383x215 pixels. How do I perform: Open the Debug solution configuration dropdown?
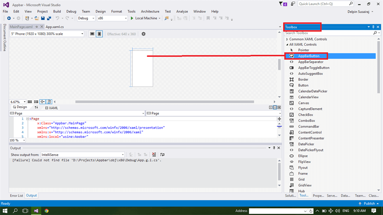[x=86, y=18]
